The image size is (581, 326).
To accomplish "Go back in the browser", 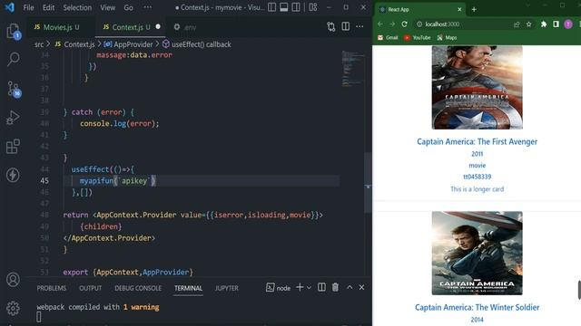I will tap(380, 24).
